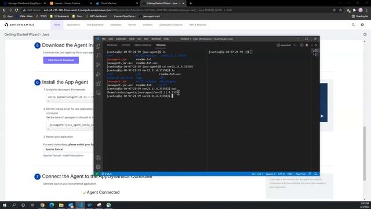This screenshot has width=371, height=209.
Task: Switch to the PROBLEMS panel tab
Action: [x=112, y=45]
